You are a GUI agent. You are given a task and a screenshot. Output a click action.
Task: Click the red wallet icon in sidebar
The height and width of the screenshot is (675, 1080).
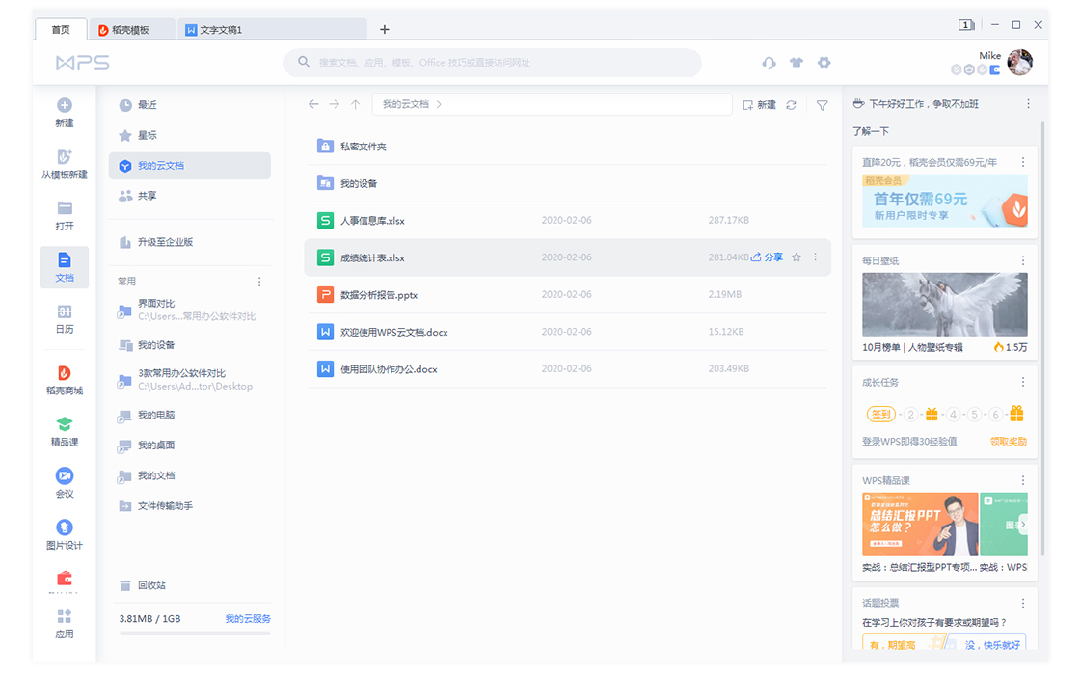[64, 578]
